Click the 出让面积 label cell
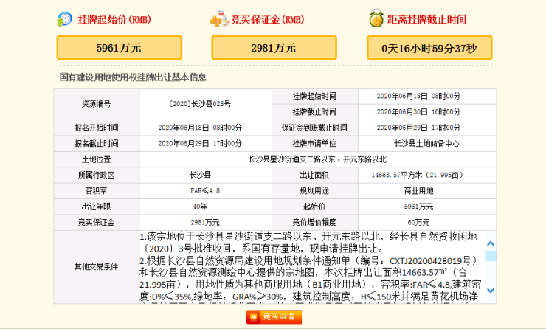Viewport: 546px width, 329px height. 315,175
